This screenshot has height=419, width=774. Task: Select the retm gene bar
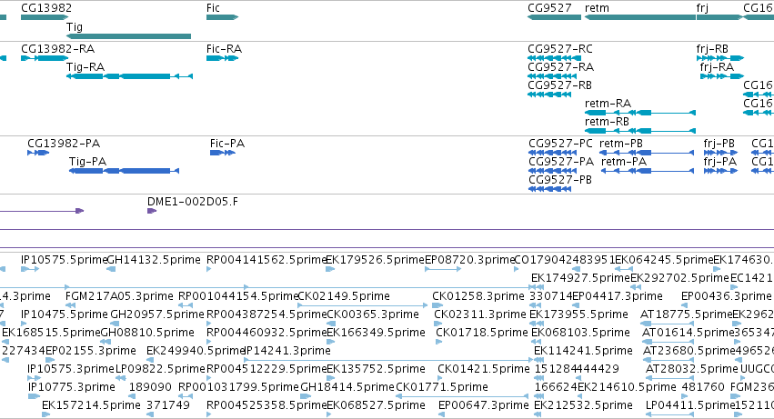pyautogui.click(x=640, y=17)
